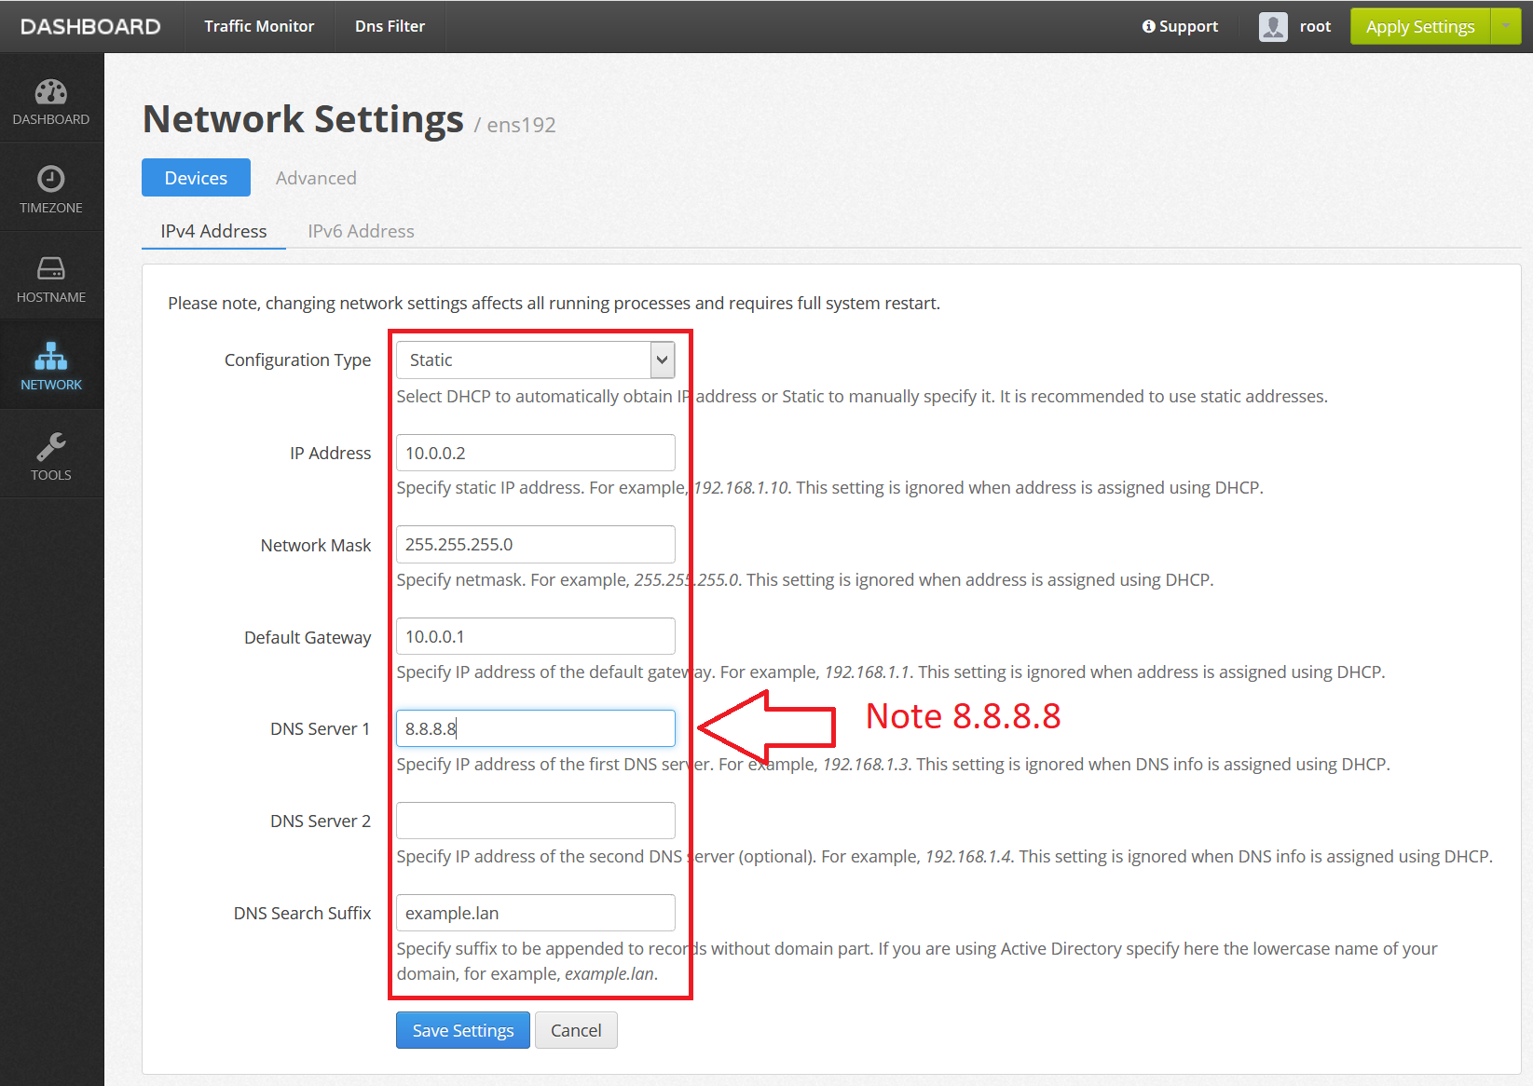Select the Network sidebar icon

pos(51,356)
